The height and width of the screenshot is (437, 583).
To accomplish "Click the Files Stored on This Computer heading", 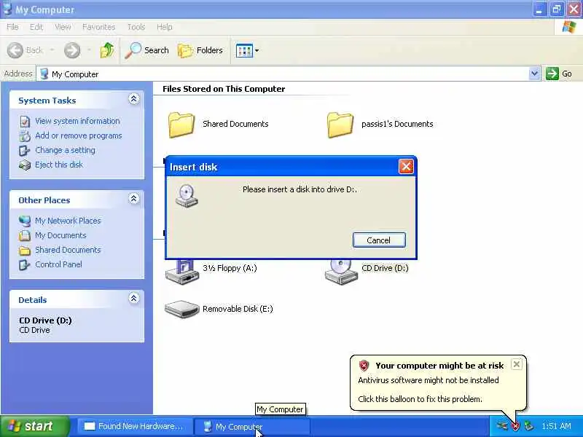I will 224,89.
